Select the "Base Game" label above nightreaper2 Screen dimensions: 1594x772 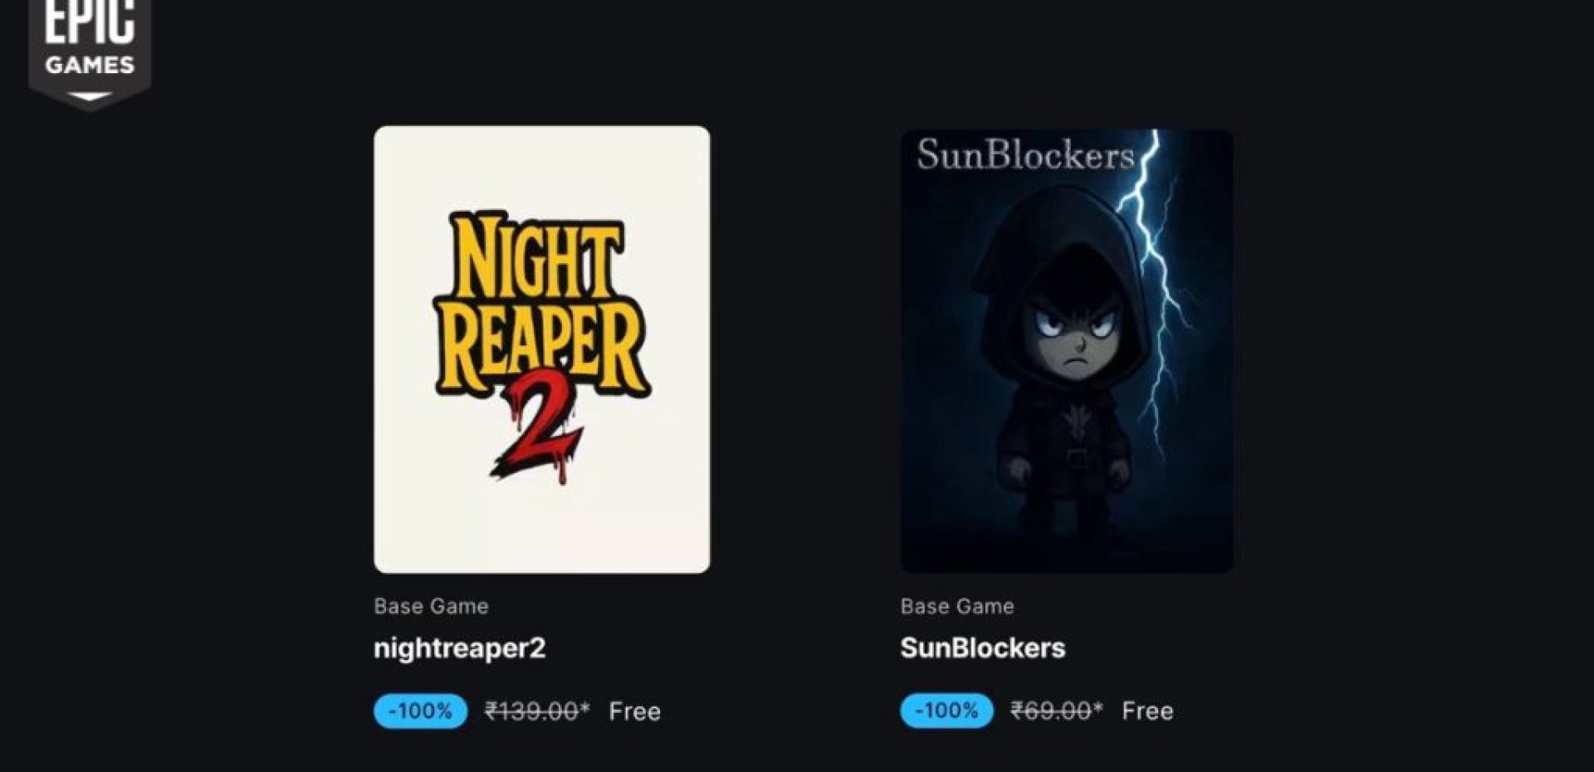click(x=431, y=606)
